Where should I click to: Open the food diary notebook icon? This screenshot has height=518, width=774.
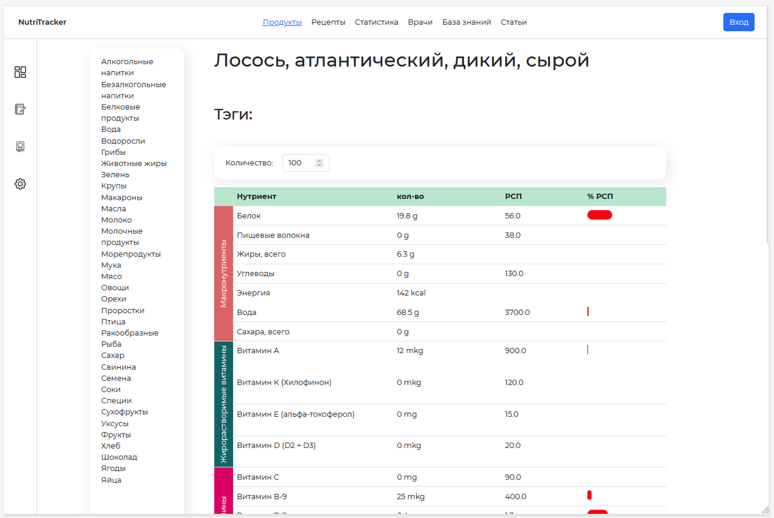pyautogui.click(x=20, y=109)
